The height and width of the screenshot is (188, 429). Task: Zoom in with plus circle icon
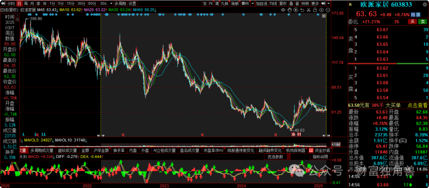(321, 10)
